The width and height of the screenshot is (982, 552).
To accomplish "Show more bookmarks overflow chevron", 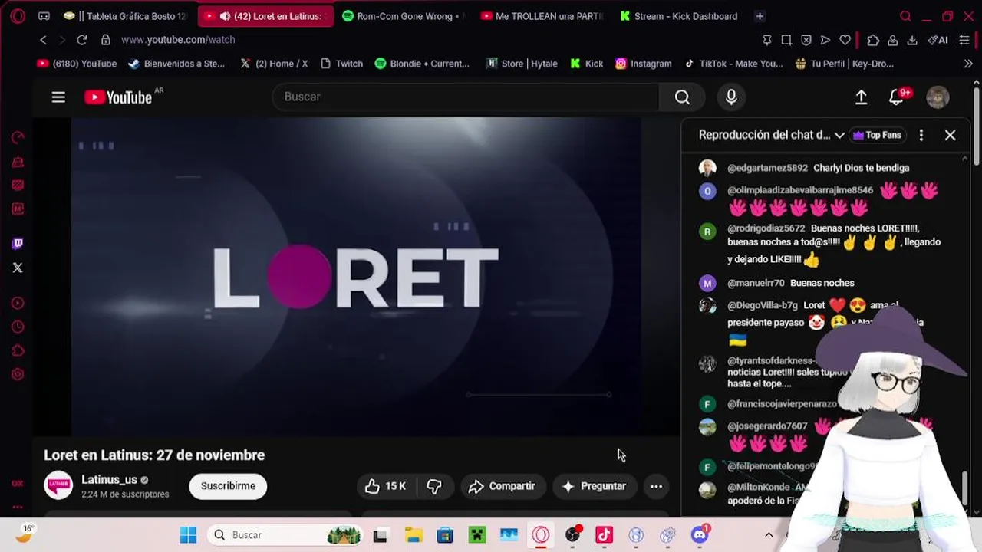I will (967, 64).
